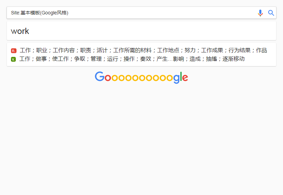Click the headword 'work'

coord(20,31)
